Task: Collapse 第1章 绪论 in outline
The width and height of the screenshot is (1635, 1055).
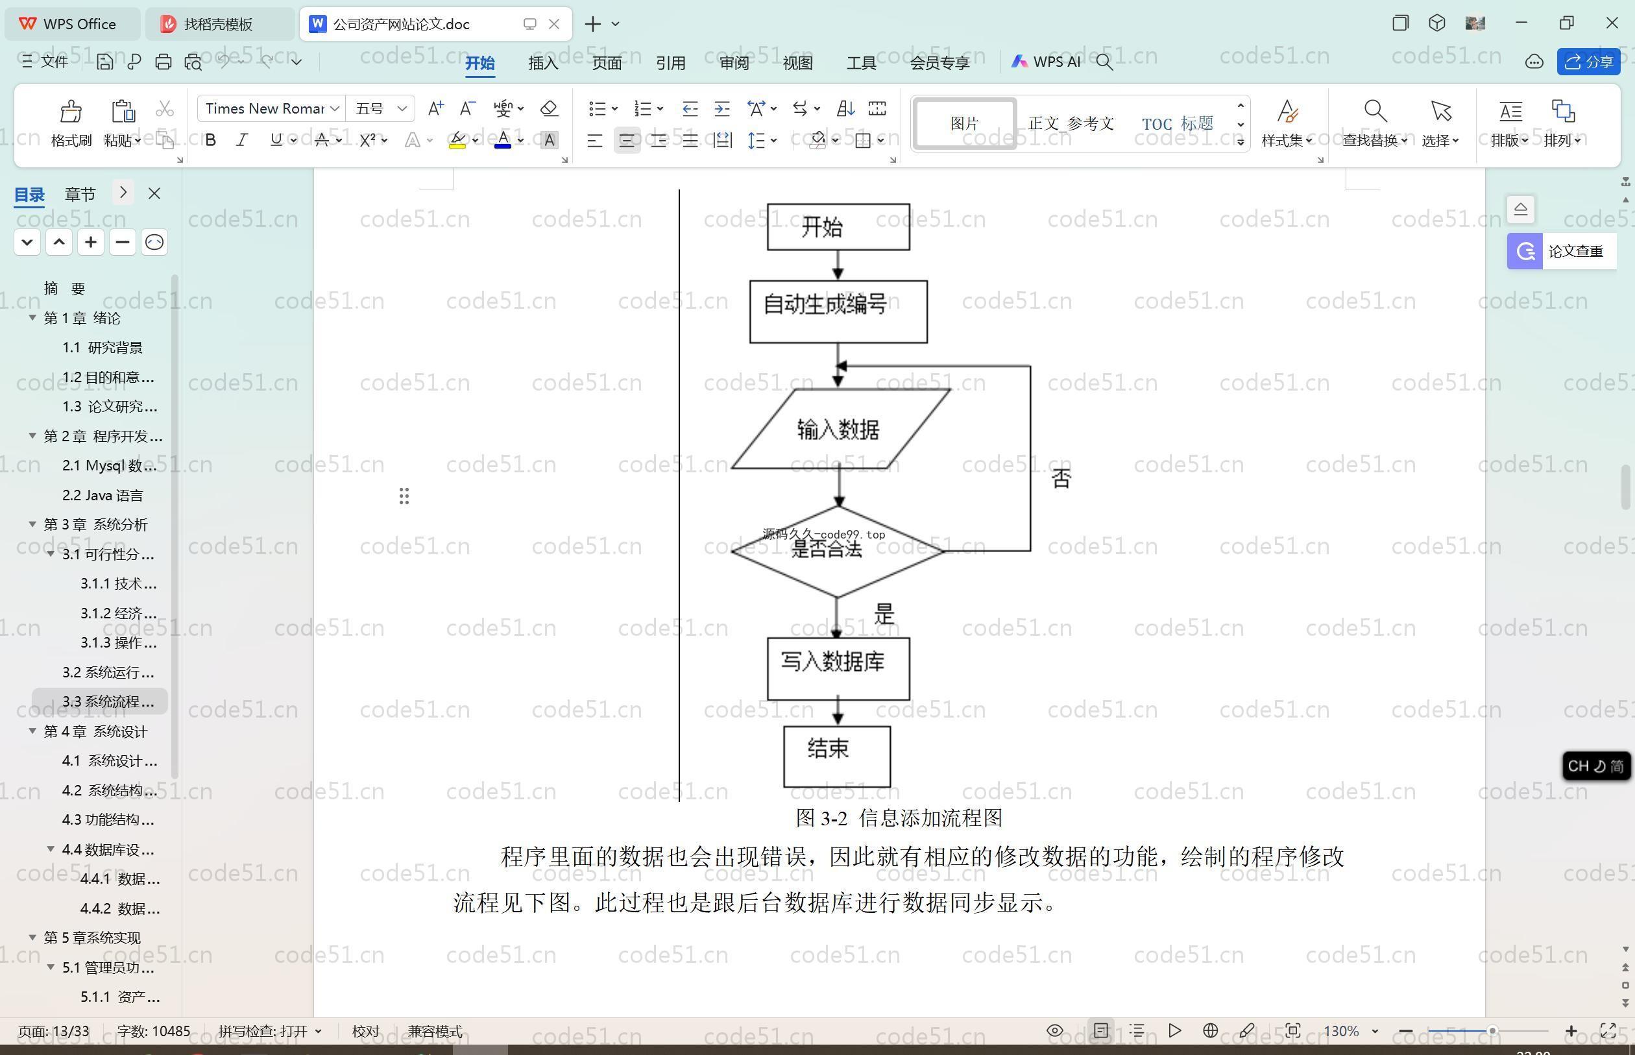Action: click(x=32, y=317)
